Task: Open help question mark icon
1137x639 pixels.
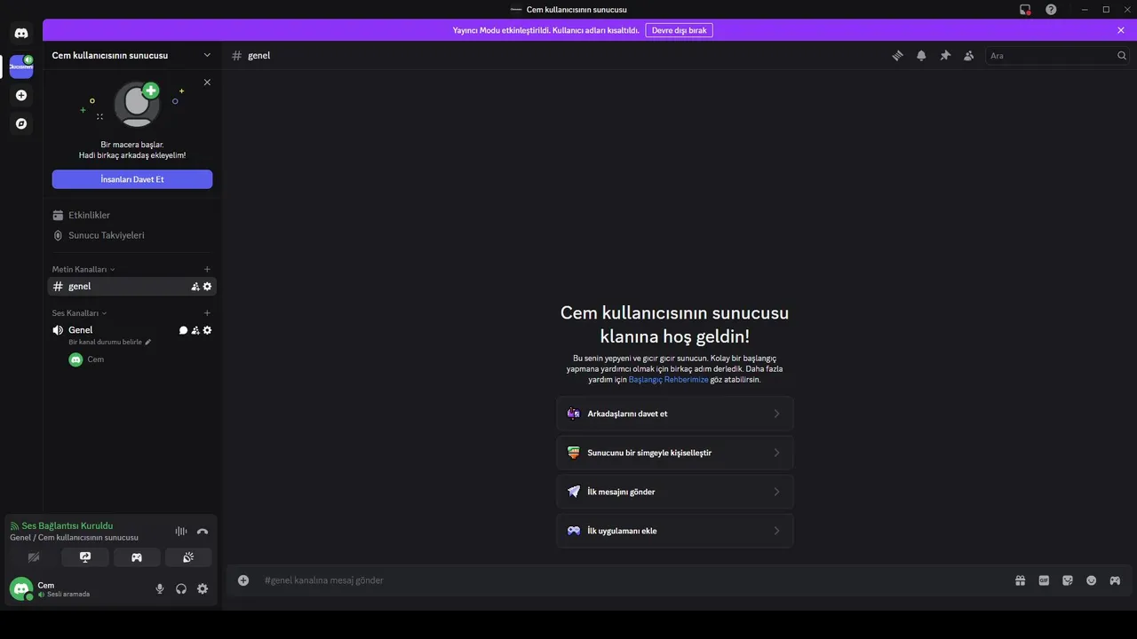Action: [x=1051, y=10]
